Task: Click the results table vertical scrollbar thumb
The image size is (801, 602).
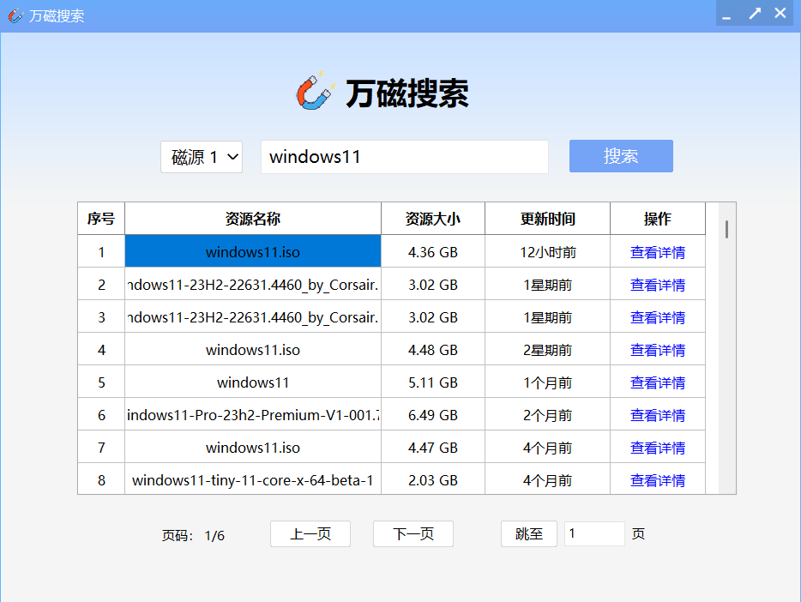Action: coord(726,229)
